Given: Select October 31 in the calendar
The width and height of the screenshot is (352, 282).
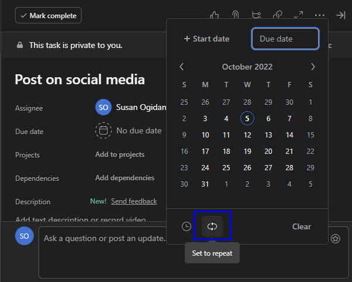Looking at the screenshot, I should (x=205, y=184).
